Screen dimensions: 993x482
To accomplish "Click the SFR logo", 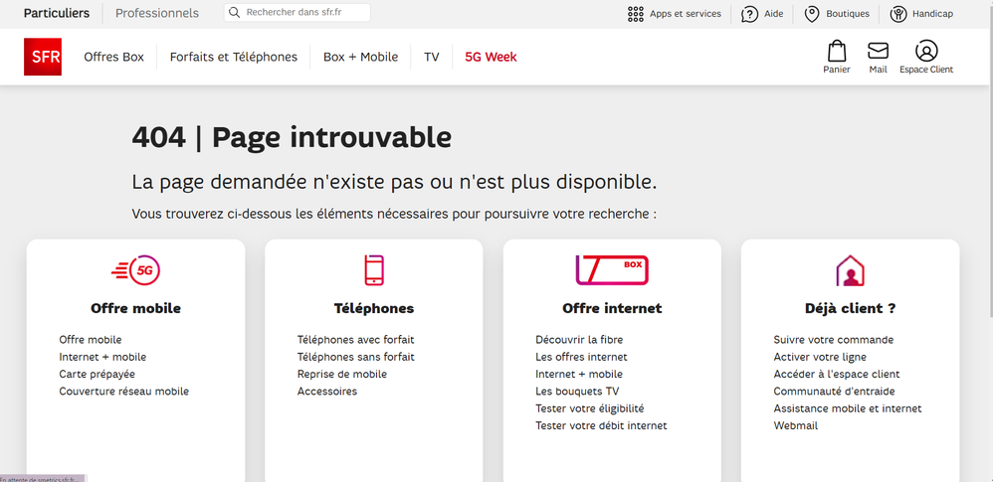I will [43, 57].
